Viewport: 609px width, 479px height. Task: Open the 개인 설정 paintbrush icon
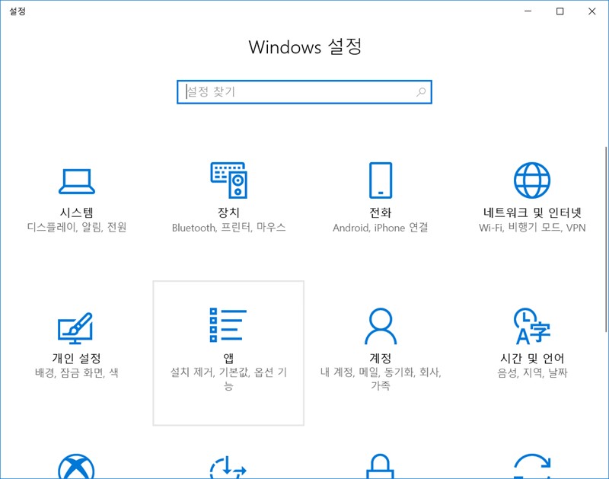tap(75, 328)
